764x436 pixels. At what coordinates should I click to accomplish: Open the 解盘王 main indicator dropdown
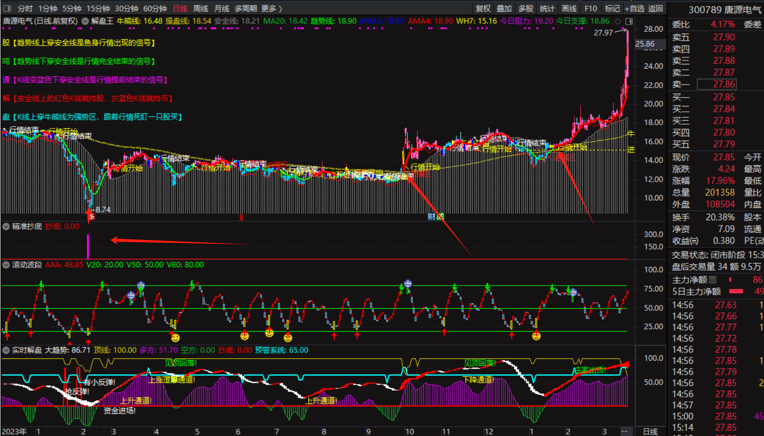85,21
